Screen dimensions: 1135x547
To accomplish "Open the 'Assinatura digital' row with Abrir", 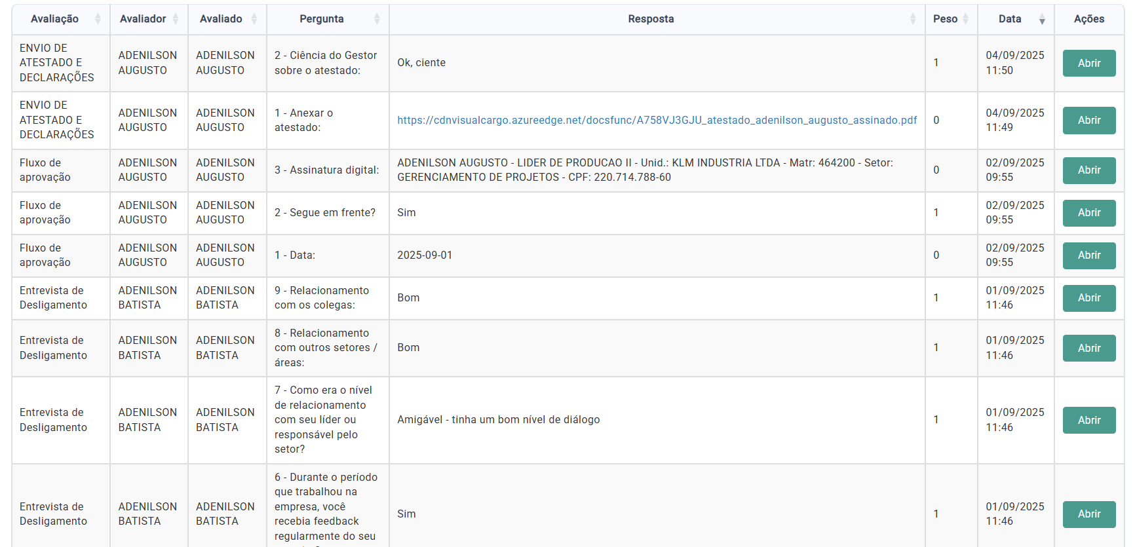I will click(1088, 170).
